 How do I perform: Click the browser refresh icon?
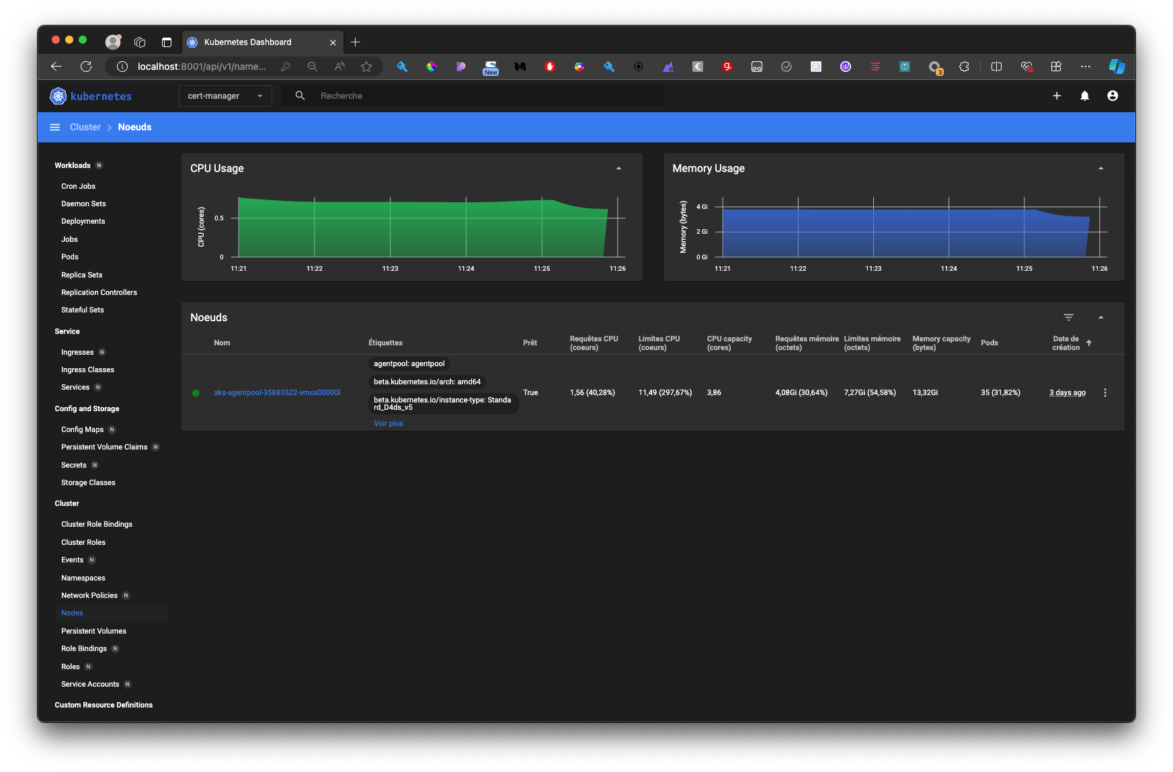pyautogui.click(x=86, y=67)
